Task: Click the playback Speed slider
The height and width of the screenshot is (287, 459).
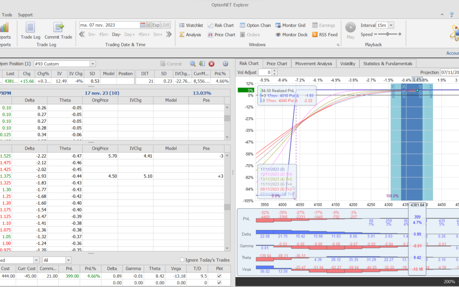Action: [x=388, y=34]
